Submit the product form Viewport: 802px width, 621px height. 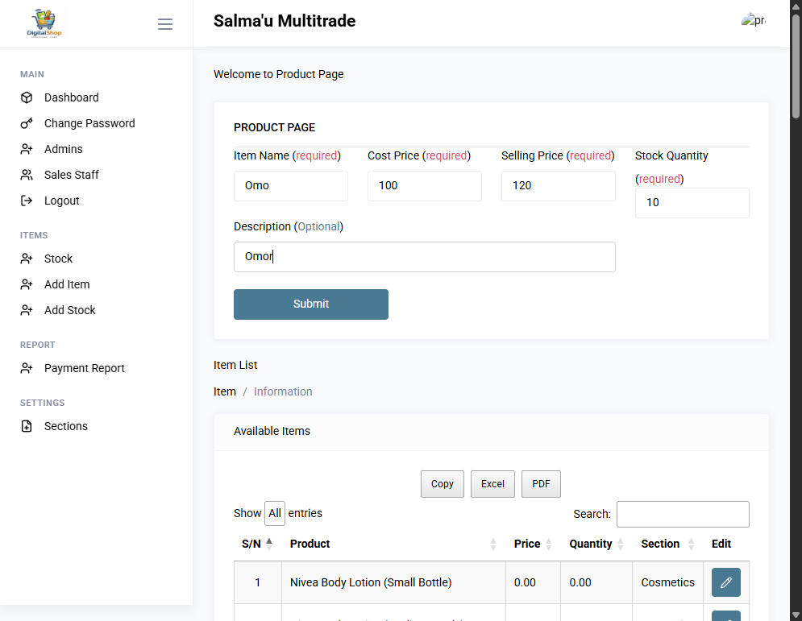[x=311, y=304]
